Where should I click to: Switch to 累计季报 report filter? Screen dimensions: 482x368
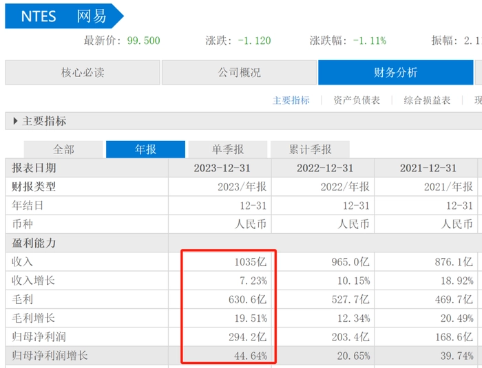pos(310,149)
